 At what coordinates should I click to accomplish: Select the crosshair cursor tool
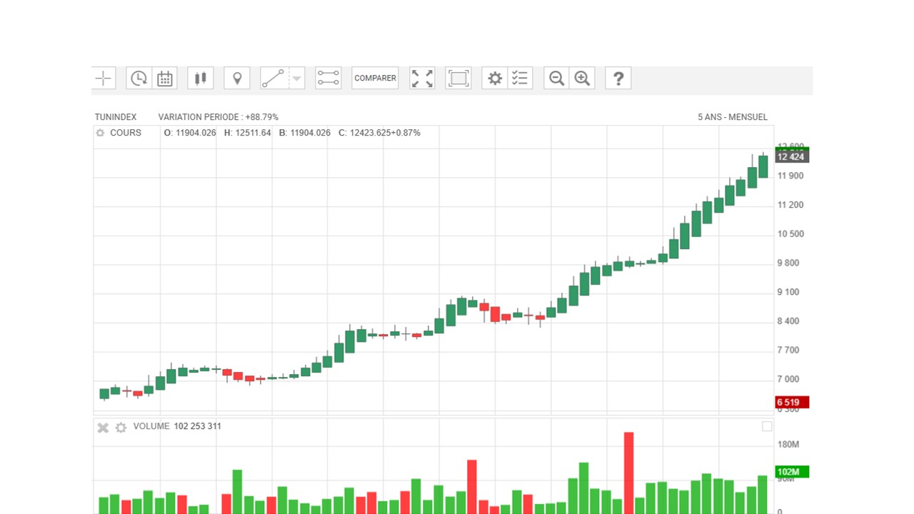[104, 79]
